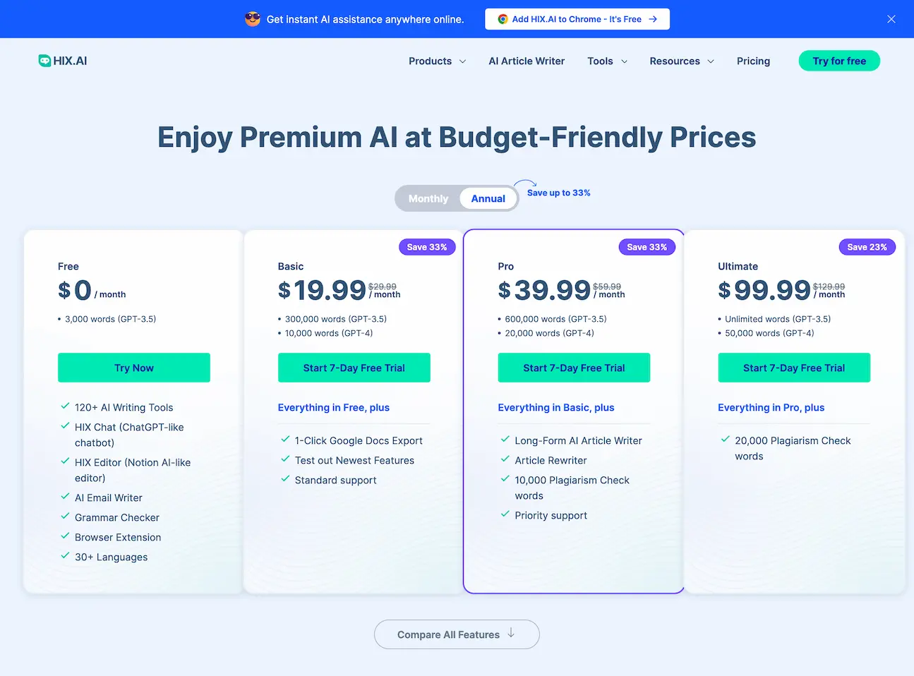This screenshot has height=676, width=914.
Task: Click the 'Save 33%' badge on Basic plan
Action: [427, 247]
